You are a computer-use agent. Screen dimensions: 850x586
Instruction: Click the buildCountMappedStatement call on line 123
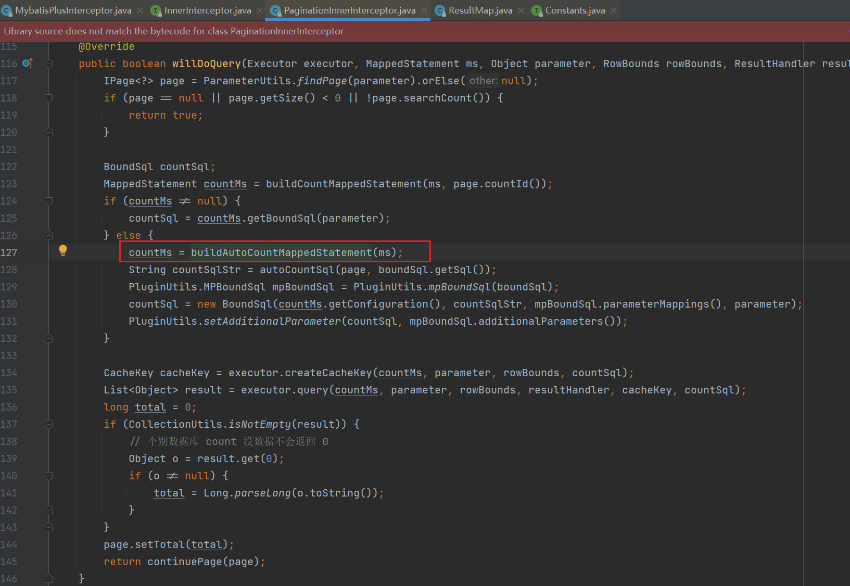tap(344, 184)
